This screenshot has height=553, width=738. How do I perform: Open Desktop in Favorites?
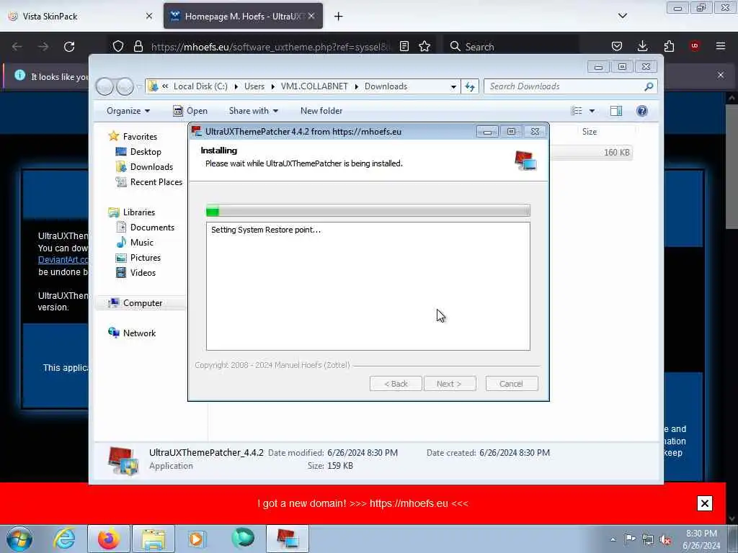(139, 152)
